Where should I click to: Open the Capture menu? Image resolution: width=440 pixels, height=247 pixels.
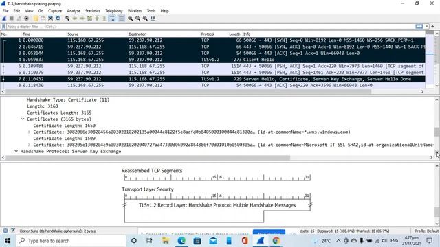coord(55,11)
